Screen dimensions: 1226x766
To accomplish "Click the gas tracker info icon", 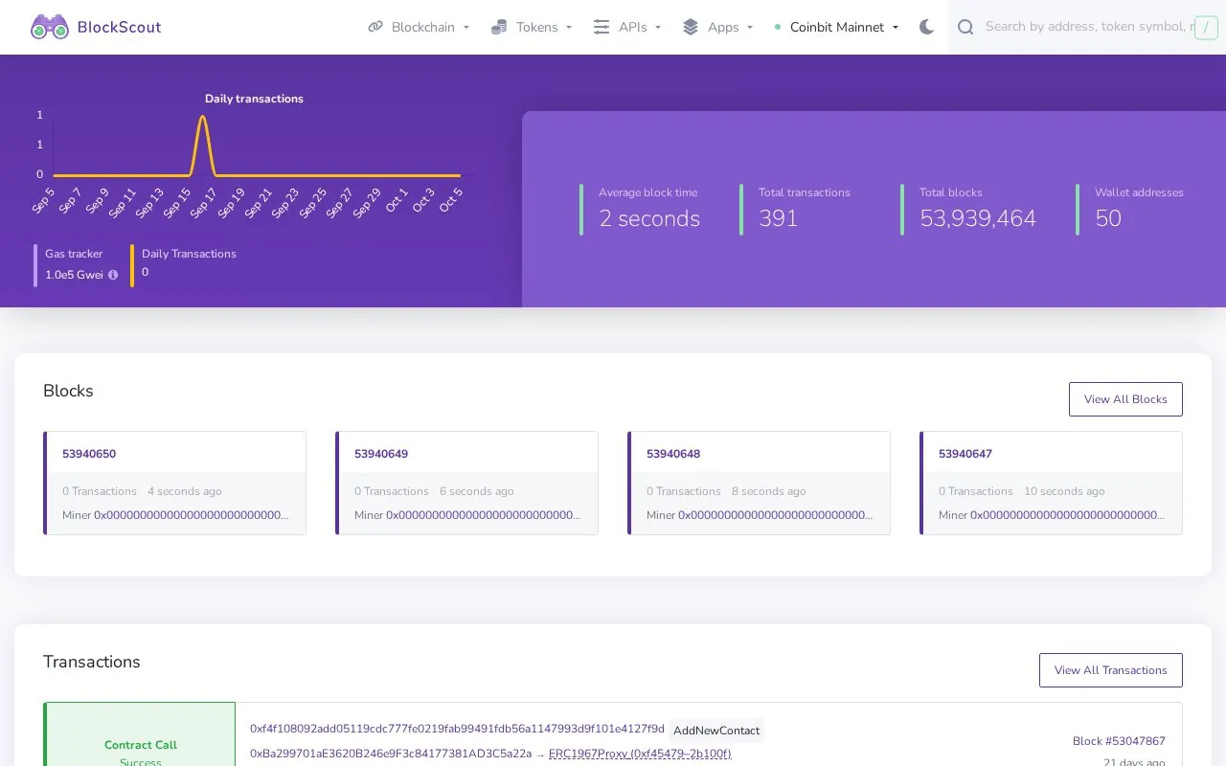I will click(x=113, y=275).
